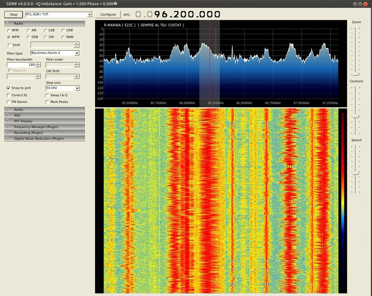Enable the FM Stereo checkbox
The width and height of the screenshot is (372, 296).
pyautogui.click(x=9, y=102)
